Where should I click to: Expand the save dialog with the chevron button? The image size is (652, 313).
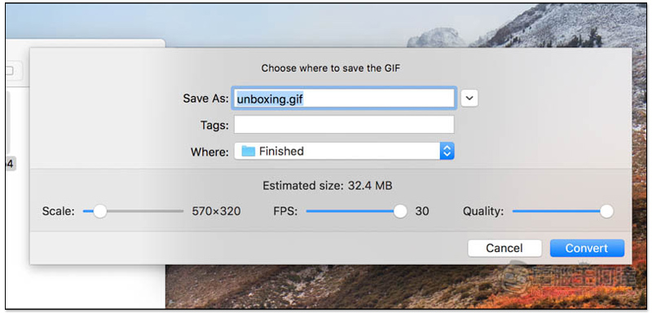(469, 98)
